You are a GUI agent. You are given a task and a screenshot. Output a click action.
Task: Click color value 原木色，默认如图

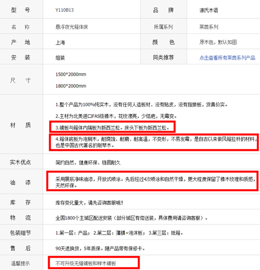pyautogui.click(x=218, y=42)
